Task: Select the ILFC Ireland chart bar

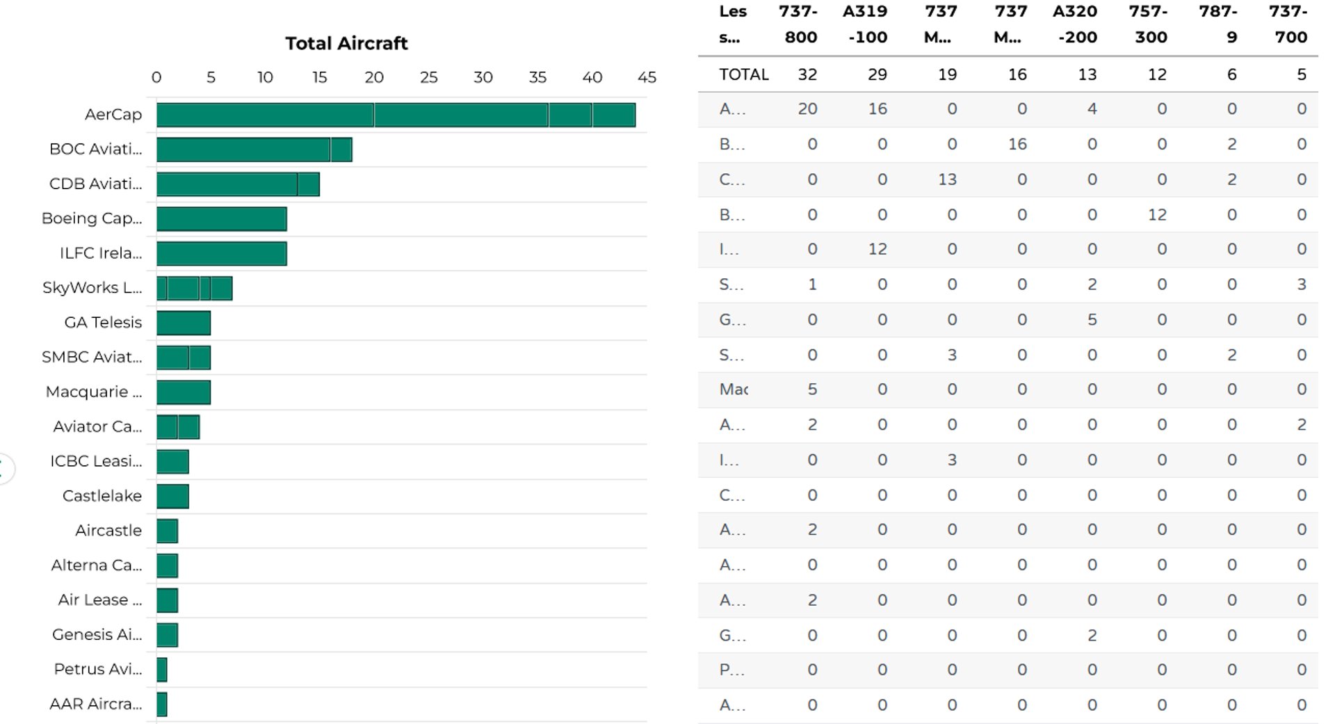Action: point(221,254)
